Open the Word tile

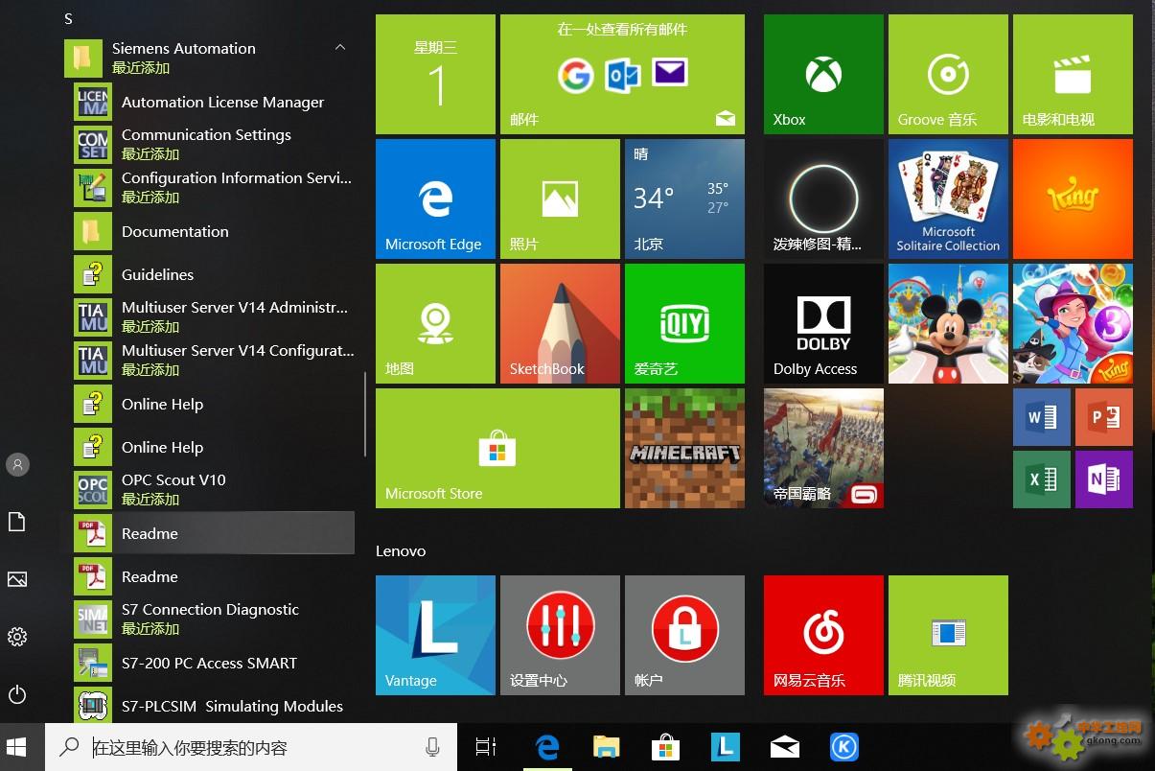pos(1042,417)
